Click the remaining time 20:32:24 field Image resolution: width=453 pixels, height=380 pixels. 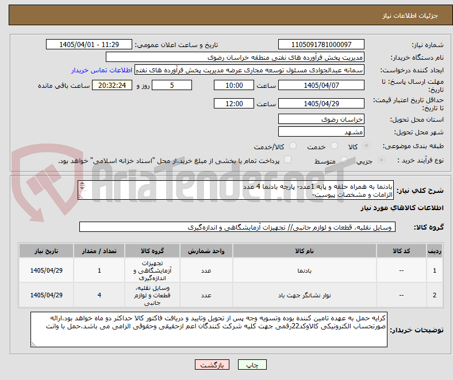pos(112,85)
